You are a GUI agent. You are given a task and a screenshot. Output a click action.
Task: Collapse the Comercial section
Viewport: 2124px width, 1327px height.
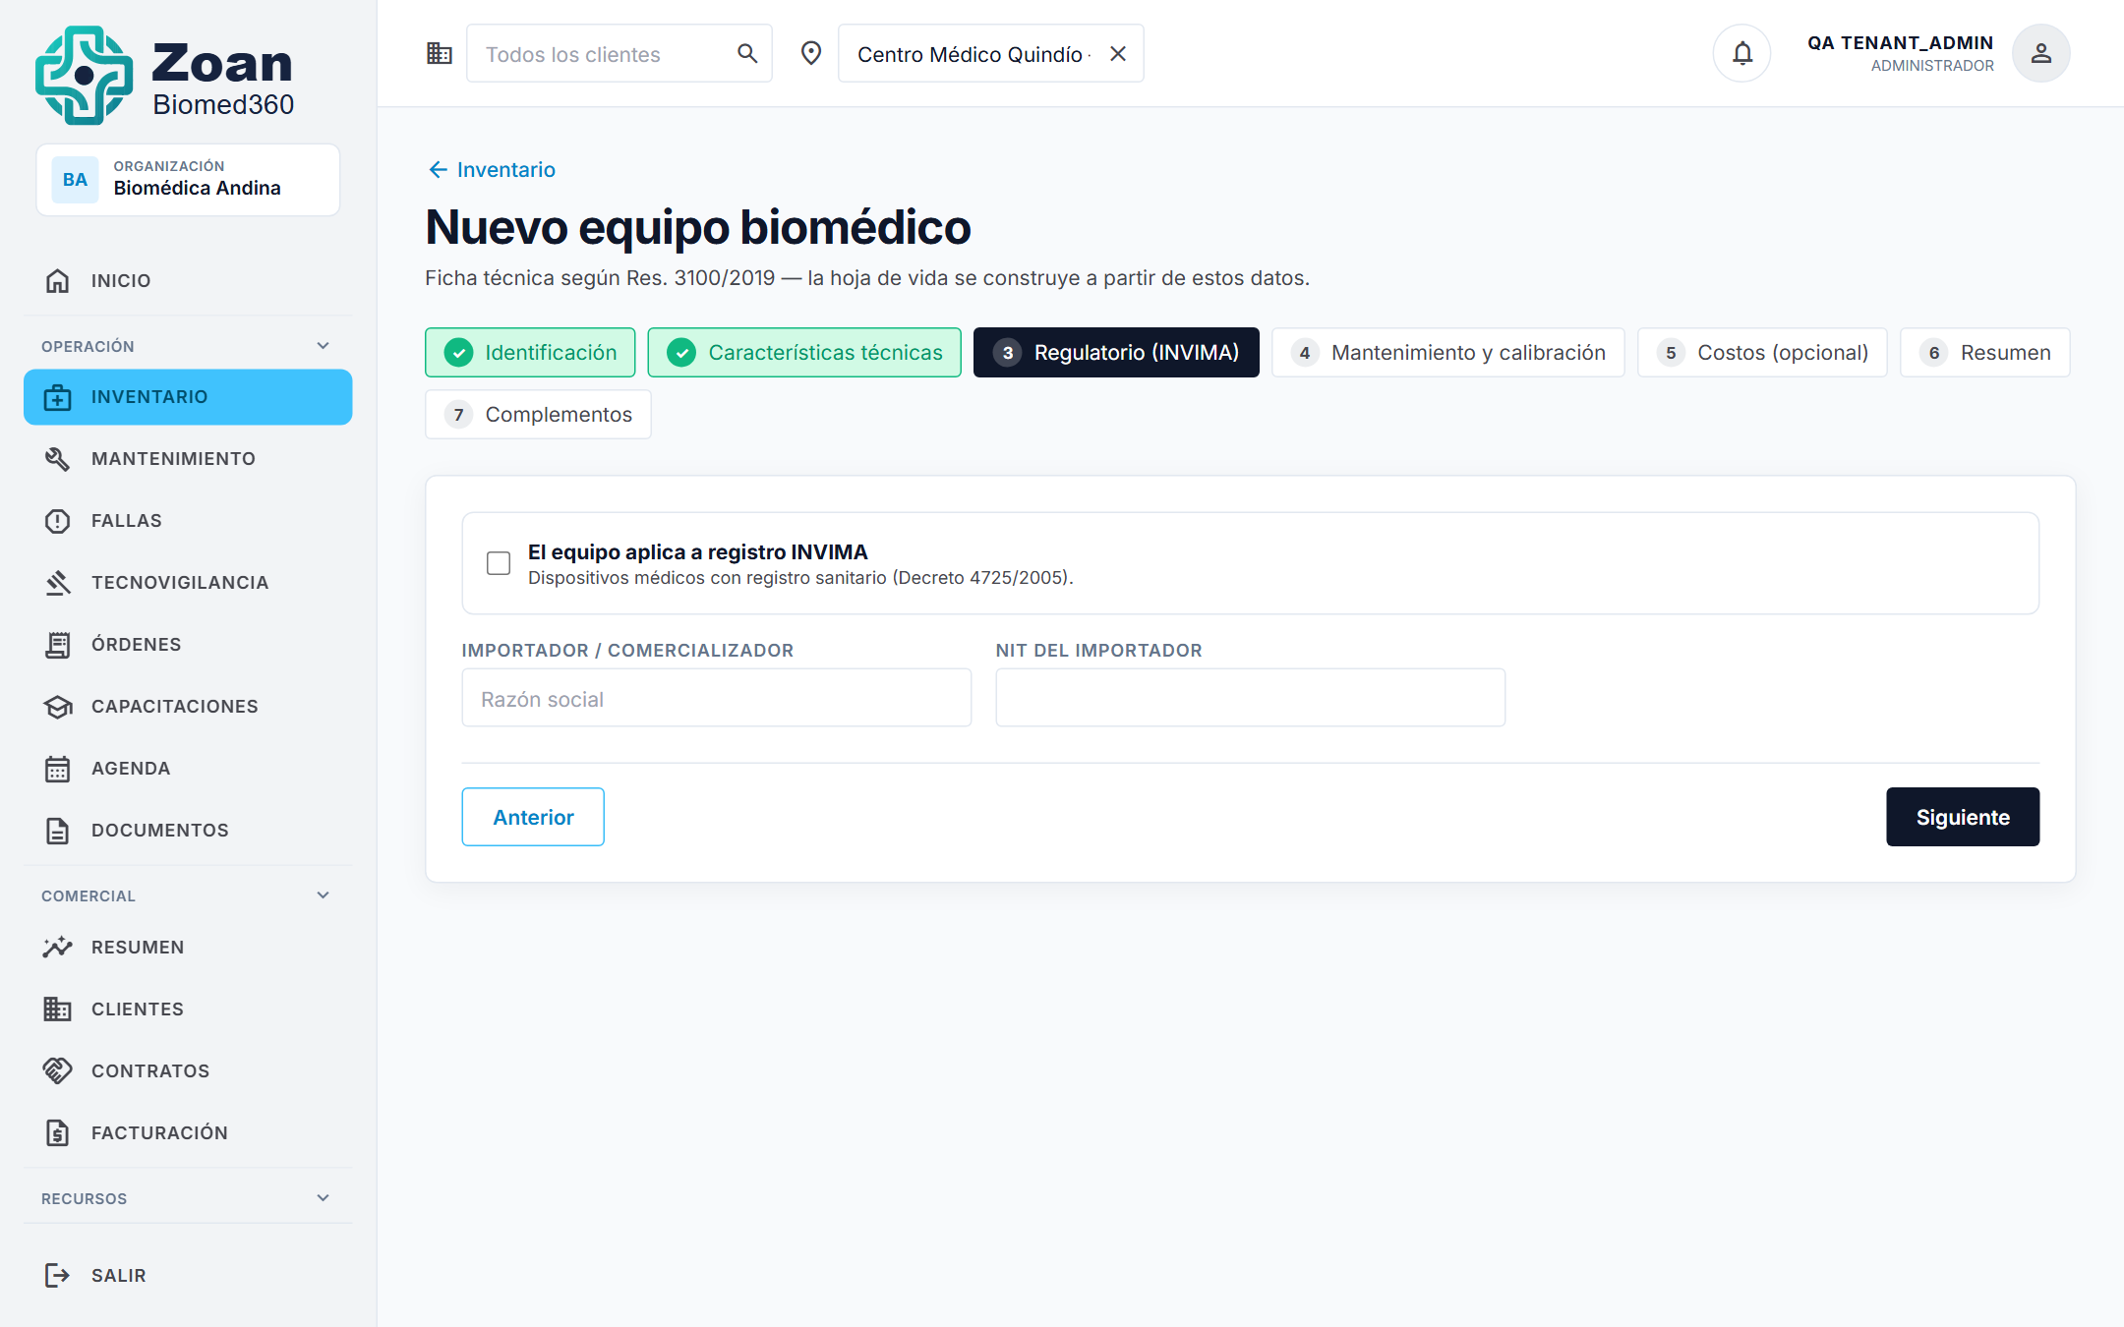point(324,895)
